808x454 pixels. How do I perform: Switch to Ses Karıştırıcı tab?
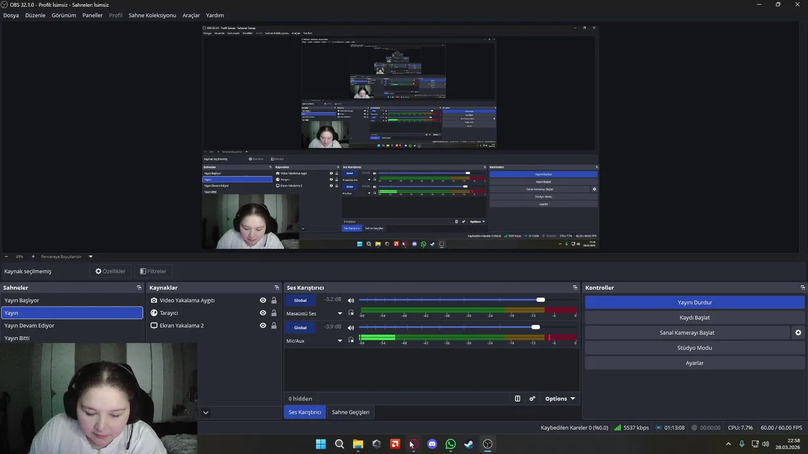pos(305,412)
